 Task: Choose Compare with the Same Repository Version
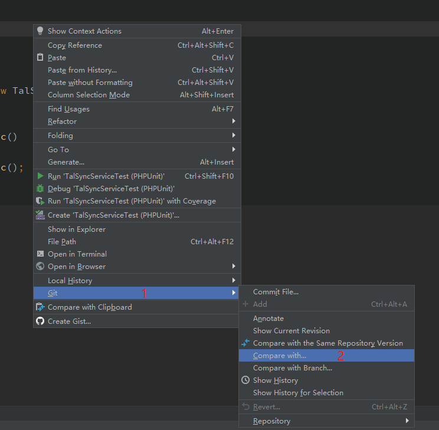coord(326,343)
